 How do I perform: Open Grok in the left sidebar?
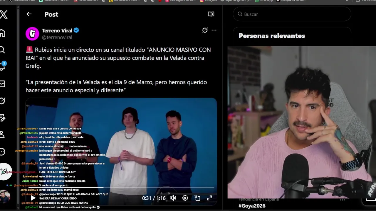pyautogui.click(x=2, y=101)
